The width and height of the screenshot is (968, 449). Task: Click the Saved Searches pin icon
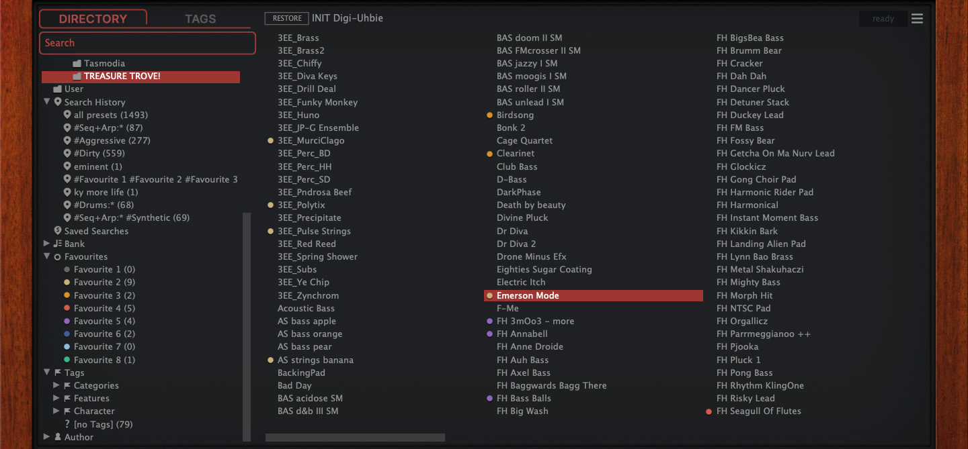[x=58, y=231]
